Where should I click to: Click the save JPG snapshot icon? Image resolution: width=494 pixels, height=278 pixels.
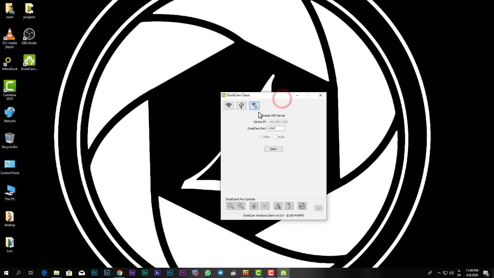302,206
